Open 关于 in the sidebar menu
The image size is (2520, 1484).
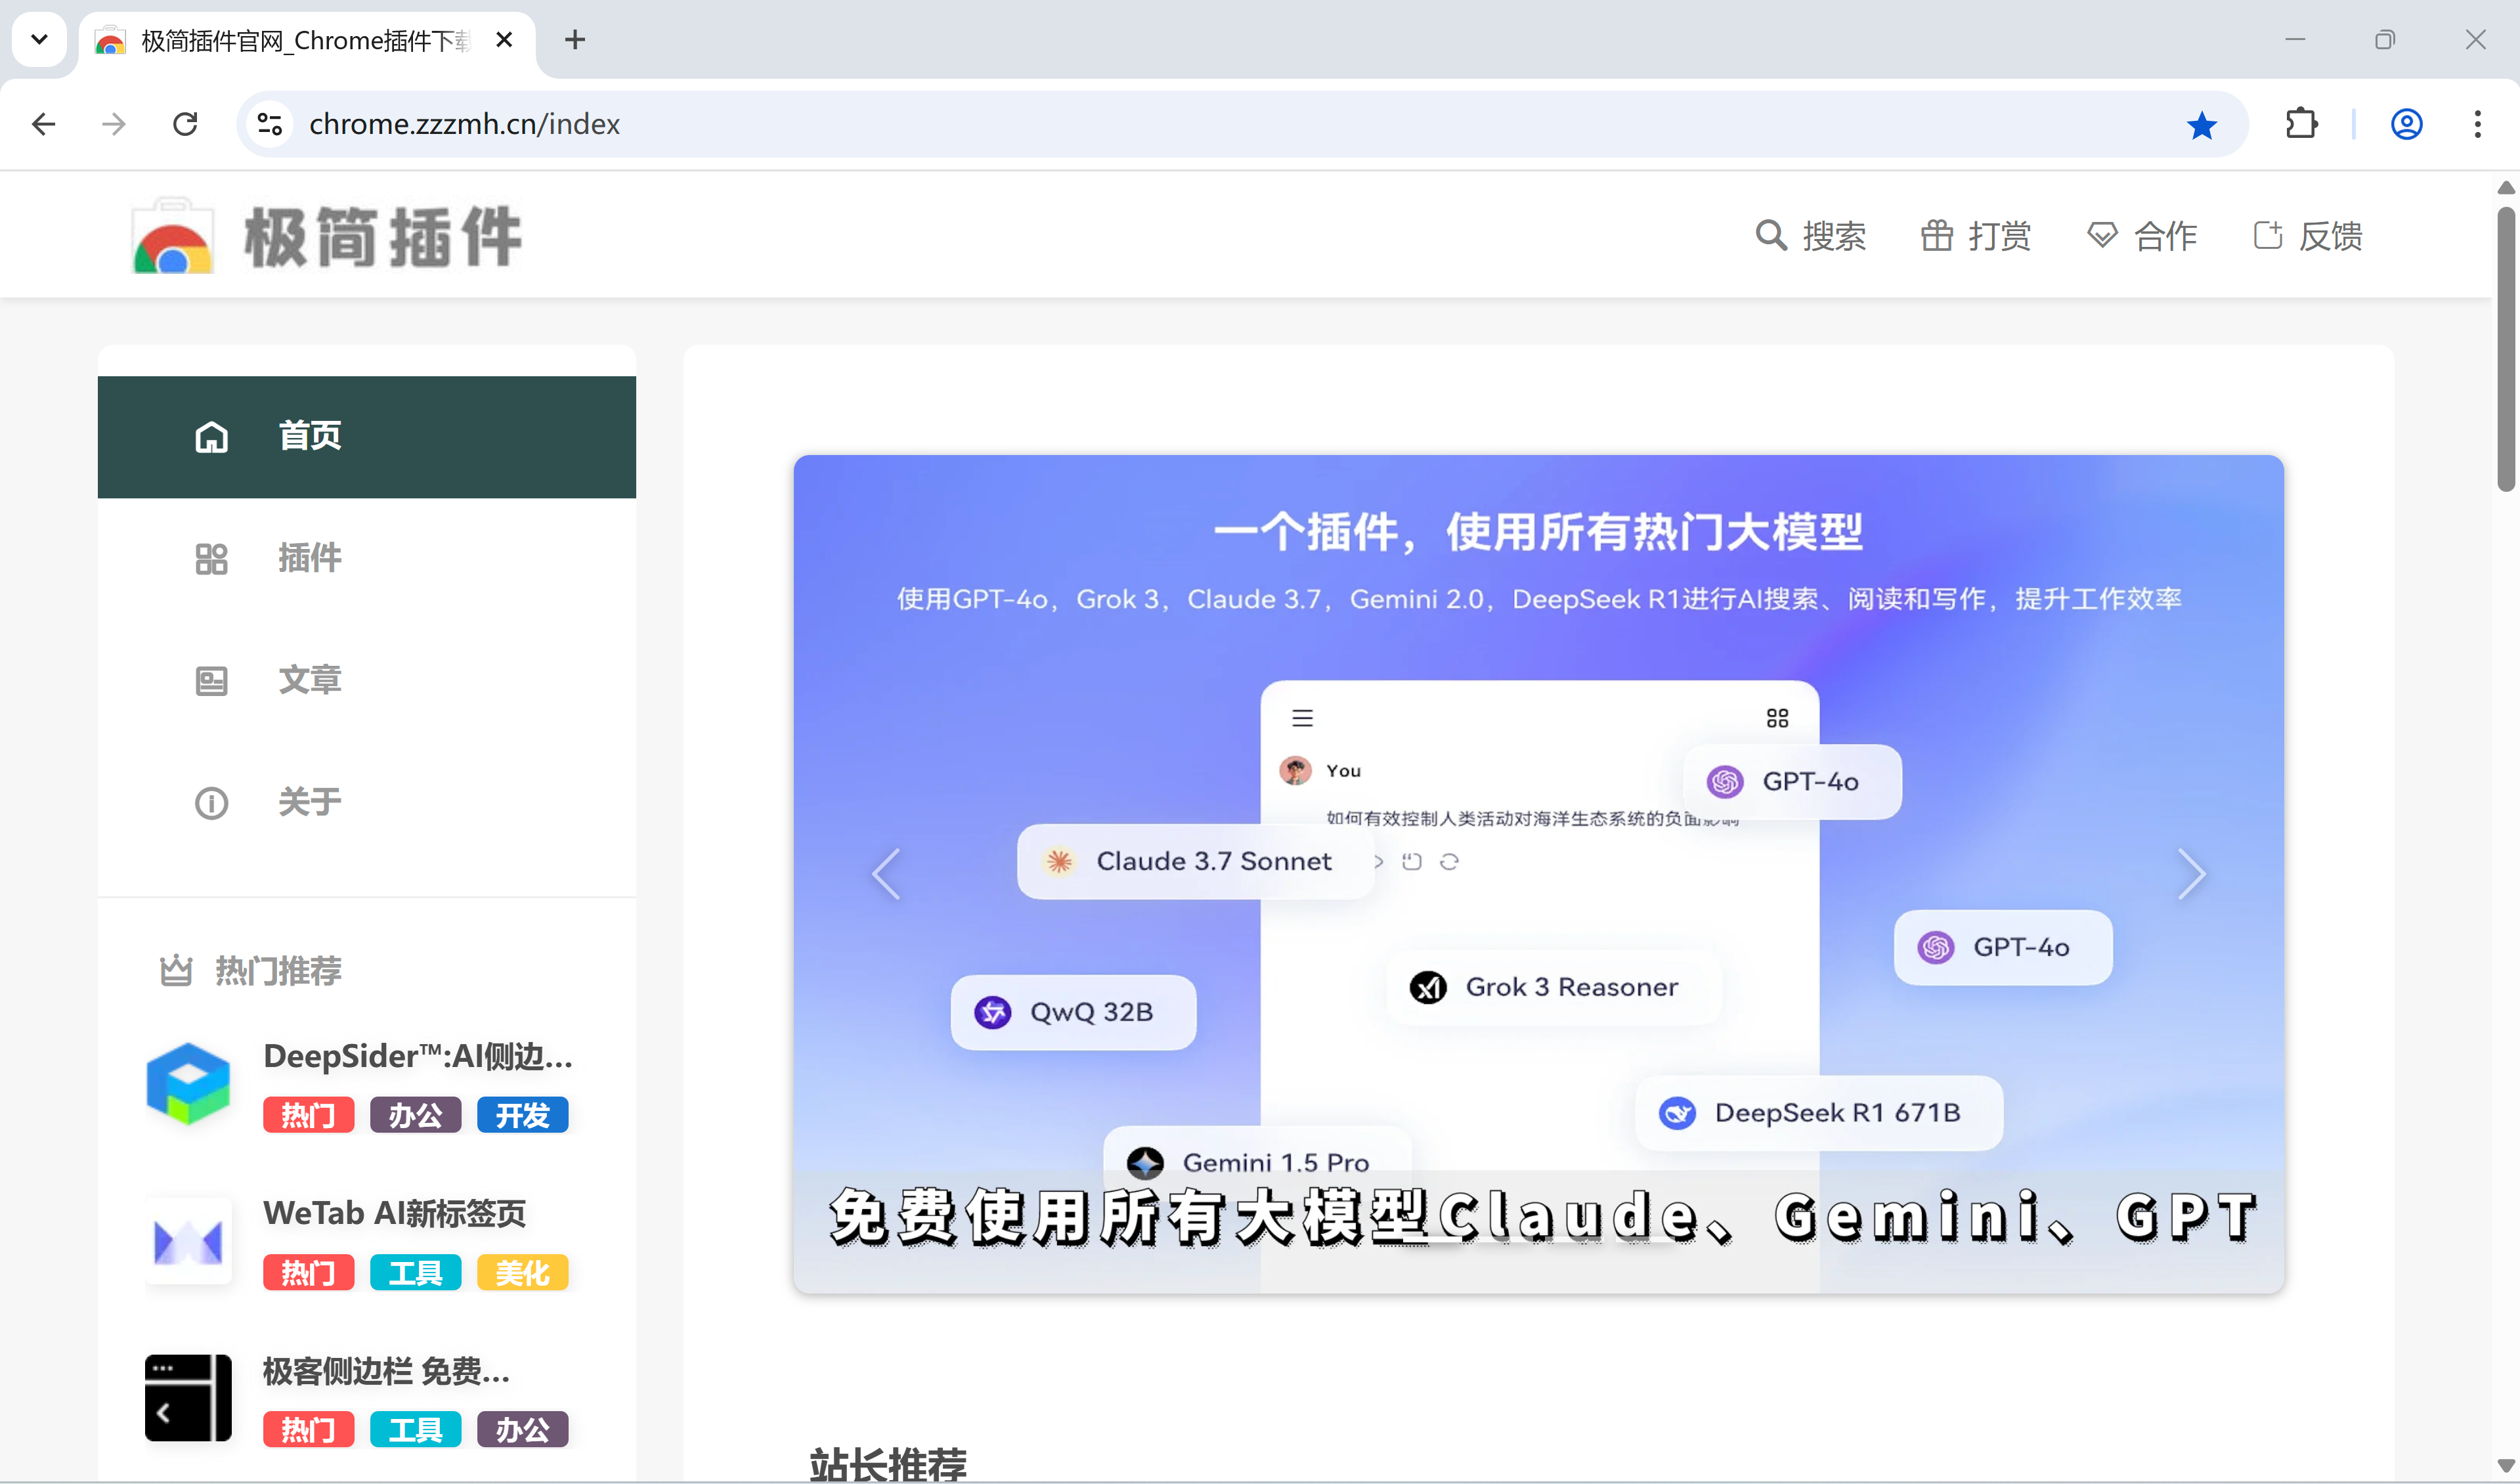(x=309, y=802)
